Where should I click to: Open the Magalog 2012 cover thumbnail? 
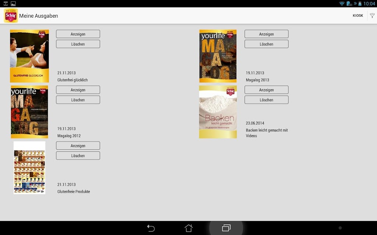pyautogui.click(x=29, y=112)
